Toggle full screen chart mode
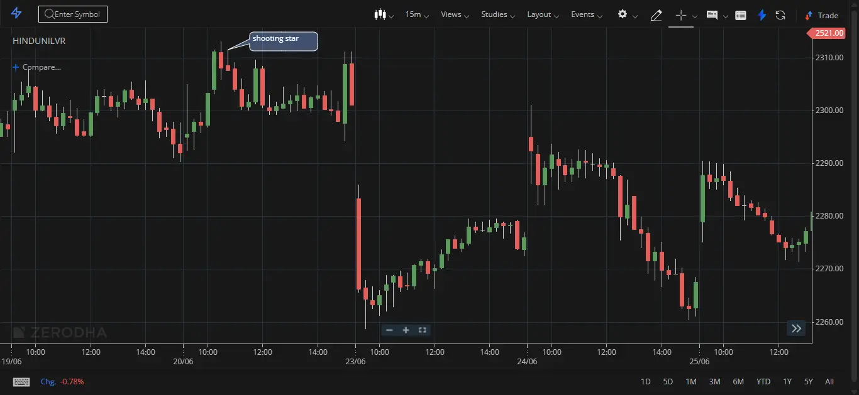859x395 pixels. (423, 330)
